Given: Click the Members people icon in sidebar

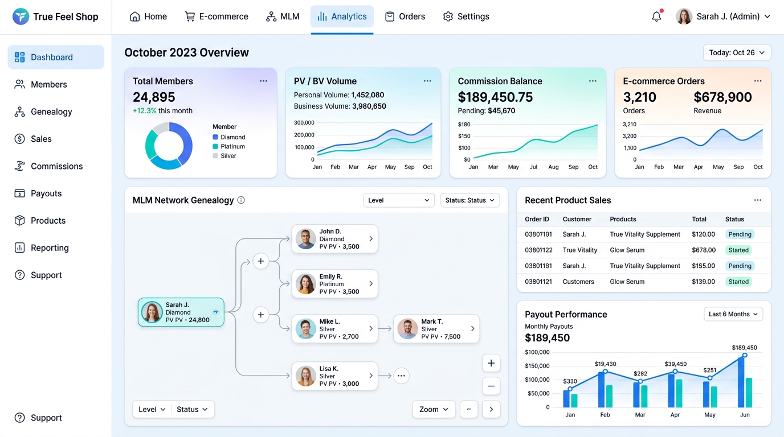Looking at the screenshot, I should [20, 84].
